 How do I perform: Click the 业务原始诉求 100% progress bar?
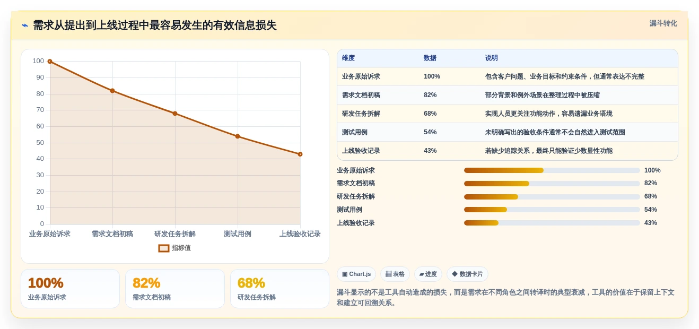point(552,170)
